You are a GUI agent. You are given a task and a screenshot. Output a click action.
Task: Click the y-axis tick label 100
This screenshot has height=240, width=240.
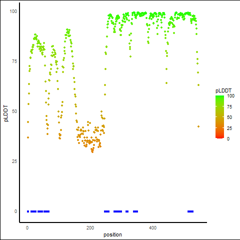[x=13, y=11]
